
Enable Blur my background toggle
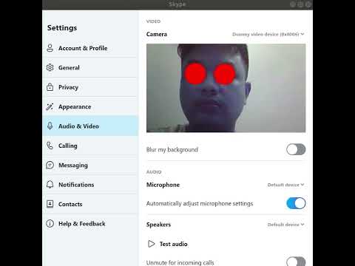click(296, 149)
